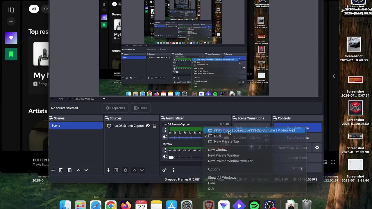Remove source with trash icon in Sources

click(116, 170)
